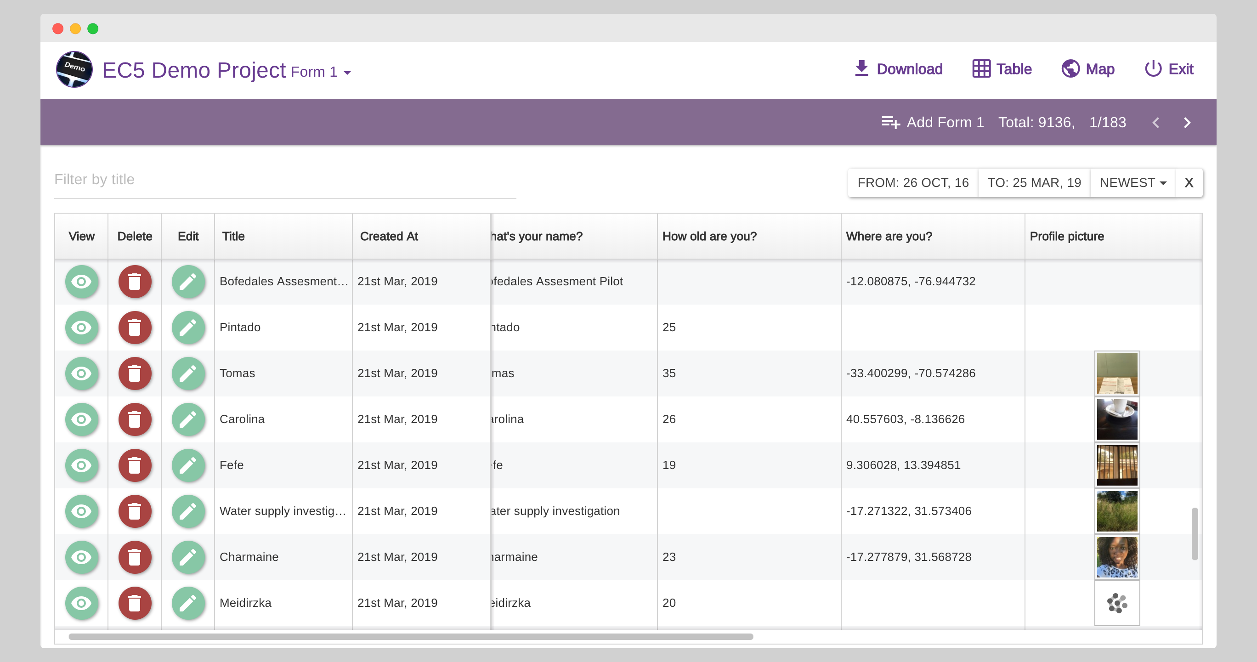Expand the Form 1 dropdown
1257x662 pixels.
[x=321, y=72]
